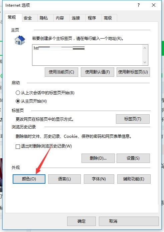Click the 使用新标签页(U) button
The height and width of the screenshot is (232, 164).
coord(133,72)
